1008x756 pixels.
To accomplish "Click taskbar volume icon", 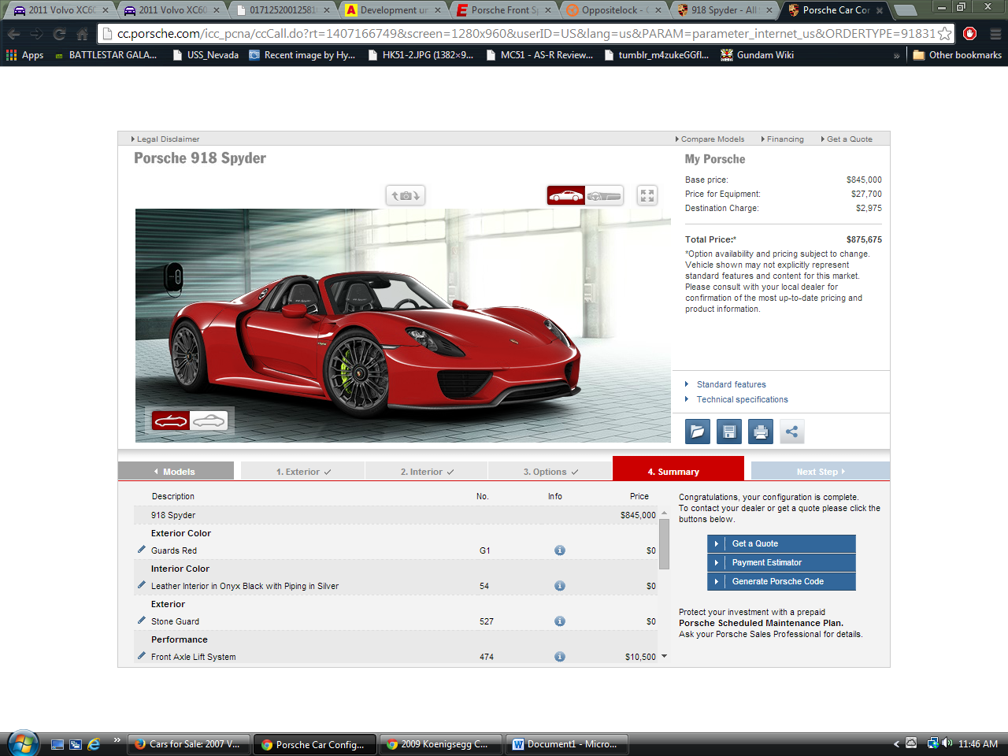I will coord(947,743).
